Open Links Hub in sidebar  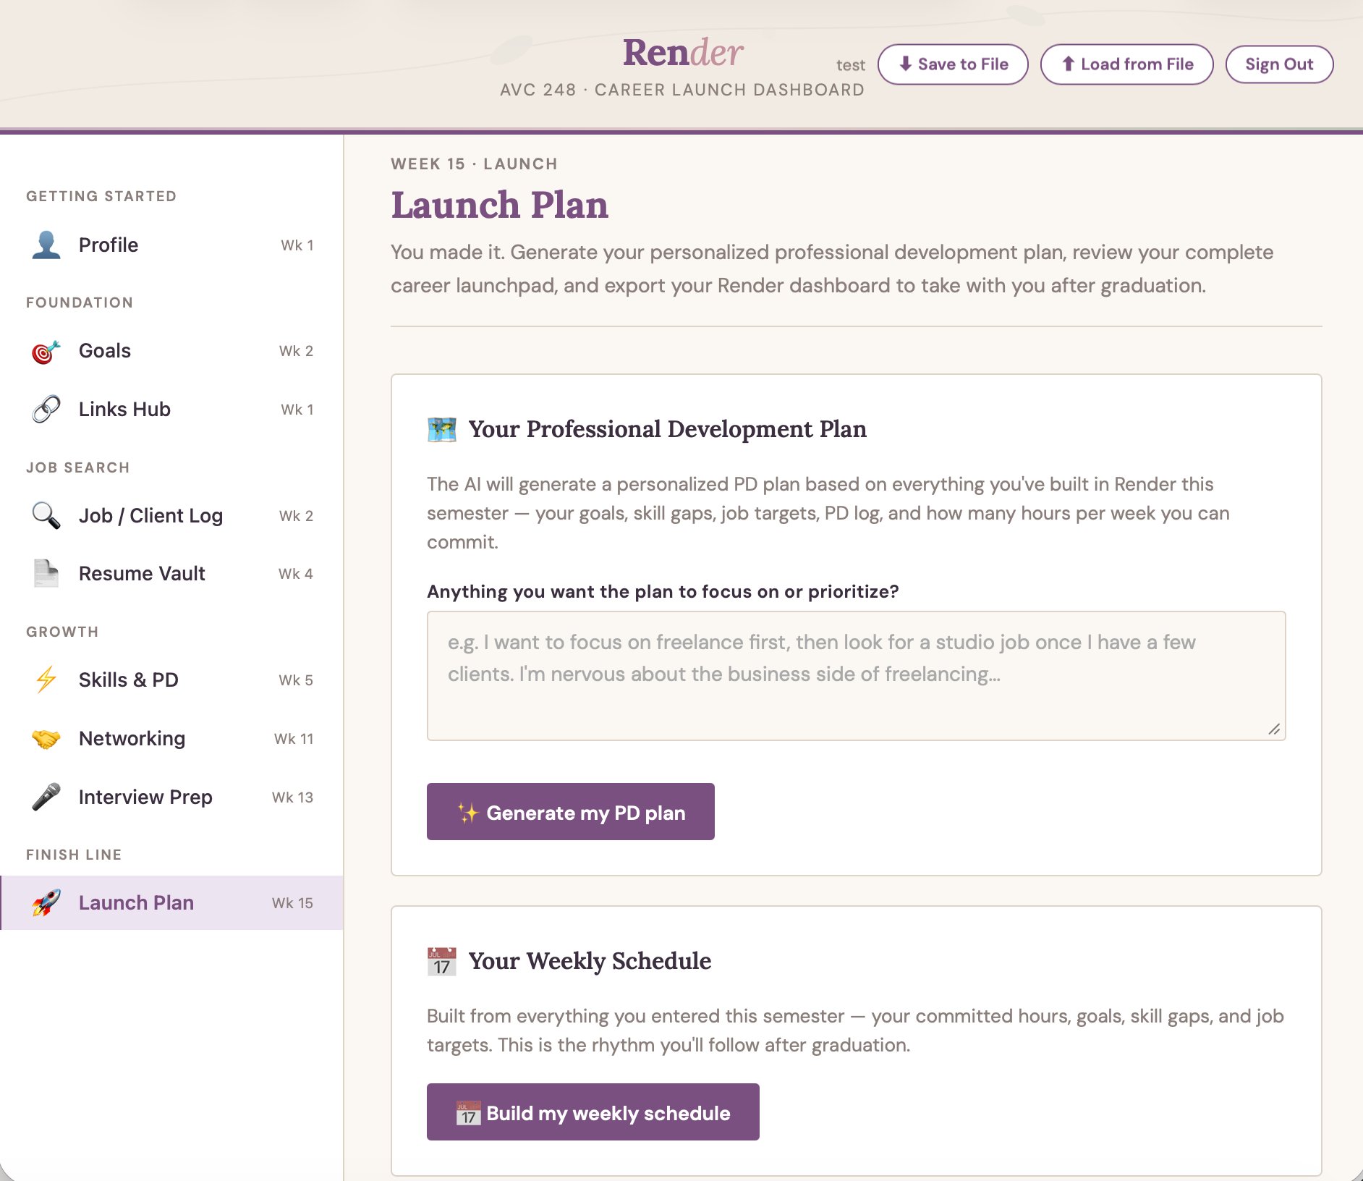171,410
